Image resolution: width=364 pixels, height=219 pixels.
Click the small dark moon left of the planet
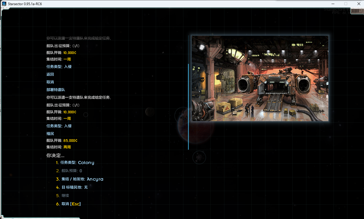coord(150,112)
